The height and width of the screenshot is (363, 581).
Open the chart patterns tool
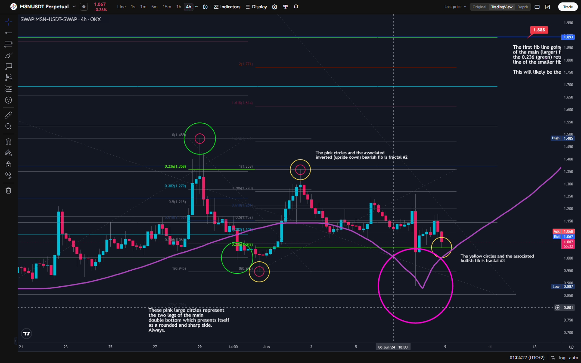pos(9,77)
